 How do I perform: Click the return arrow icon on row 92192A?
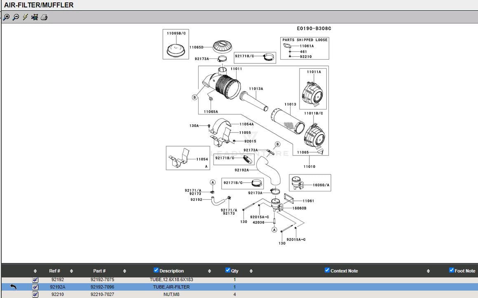(x=13, y=287)
